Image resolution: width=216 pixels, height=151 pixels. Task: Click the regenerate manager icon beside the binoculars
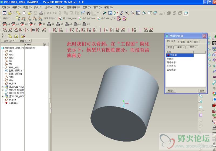(83, 13)
